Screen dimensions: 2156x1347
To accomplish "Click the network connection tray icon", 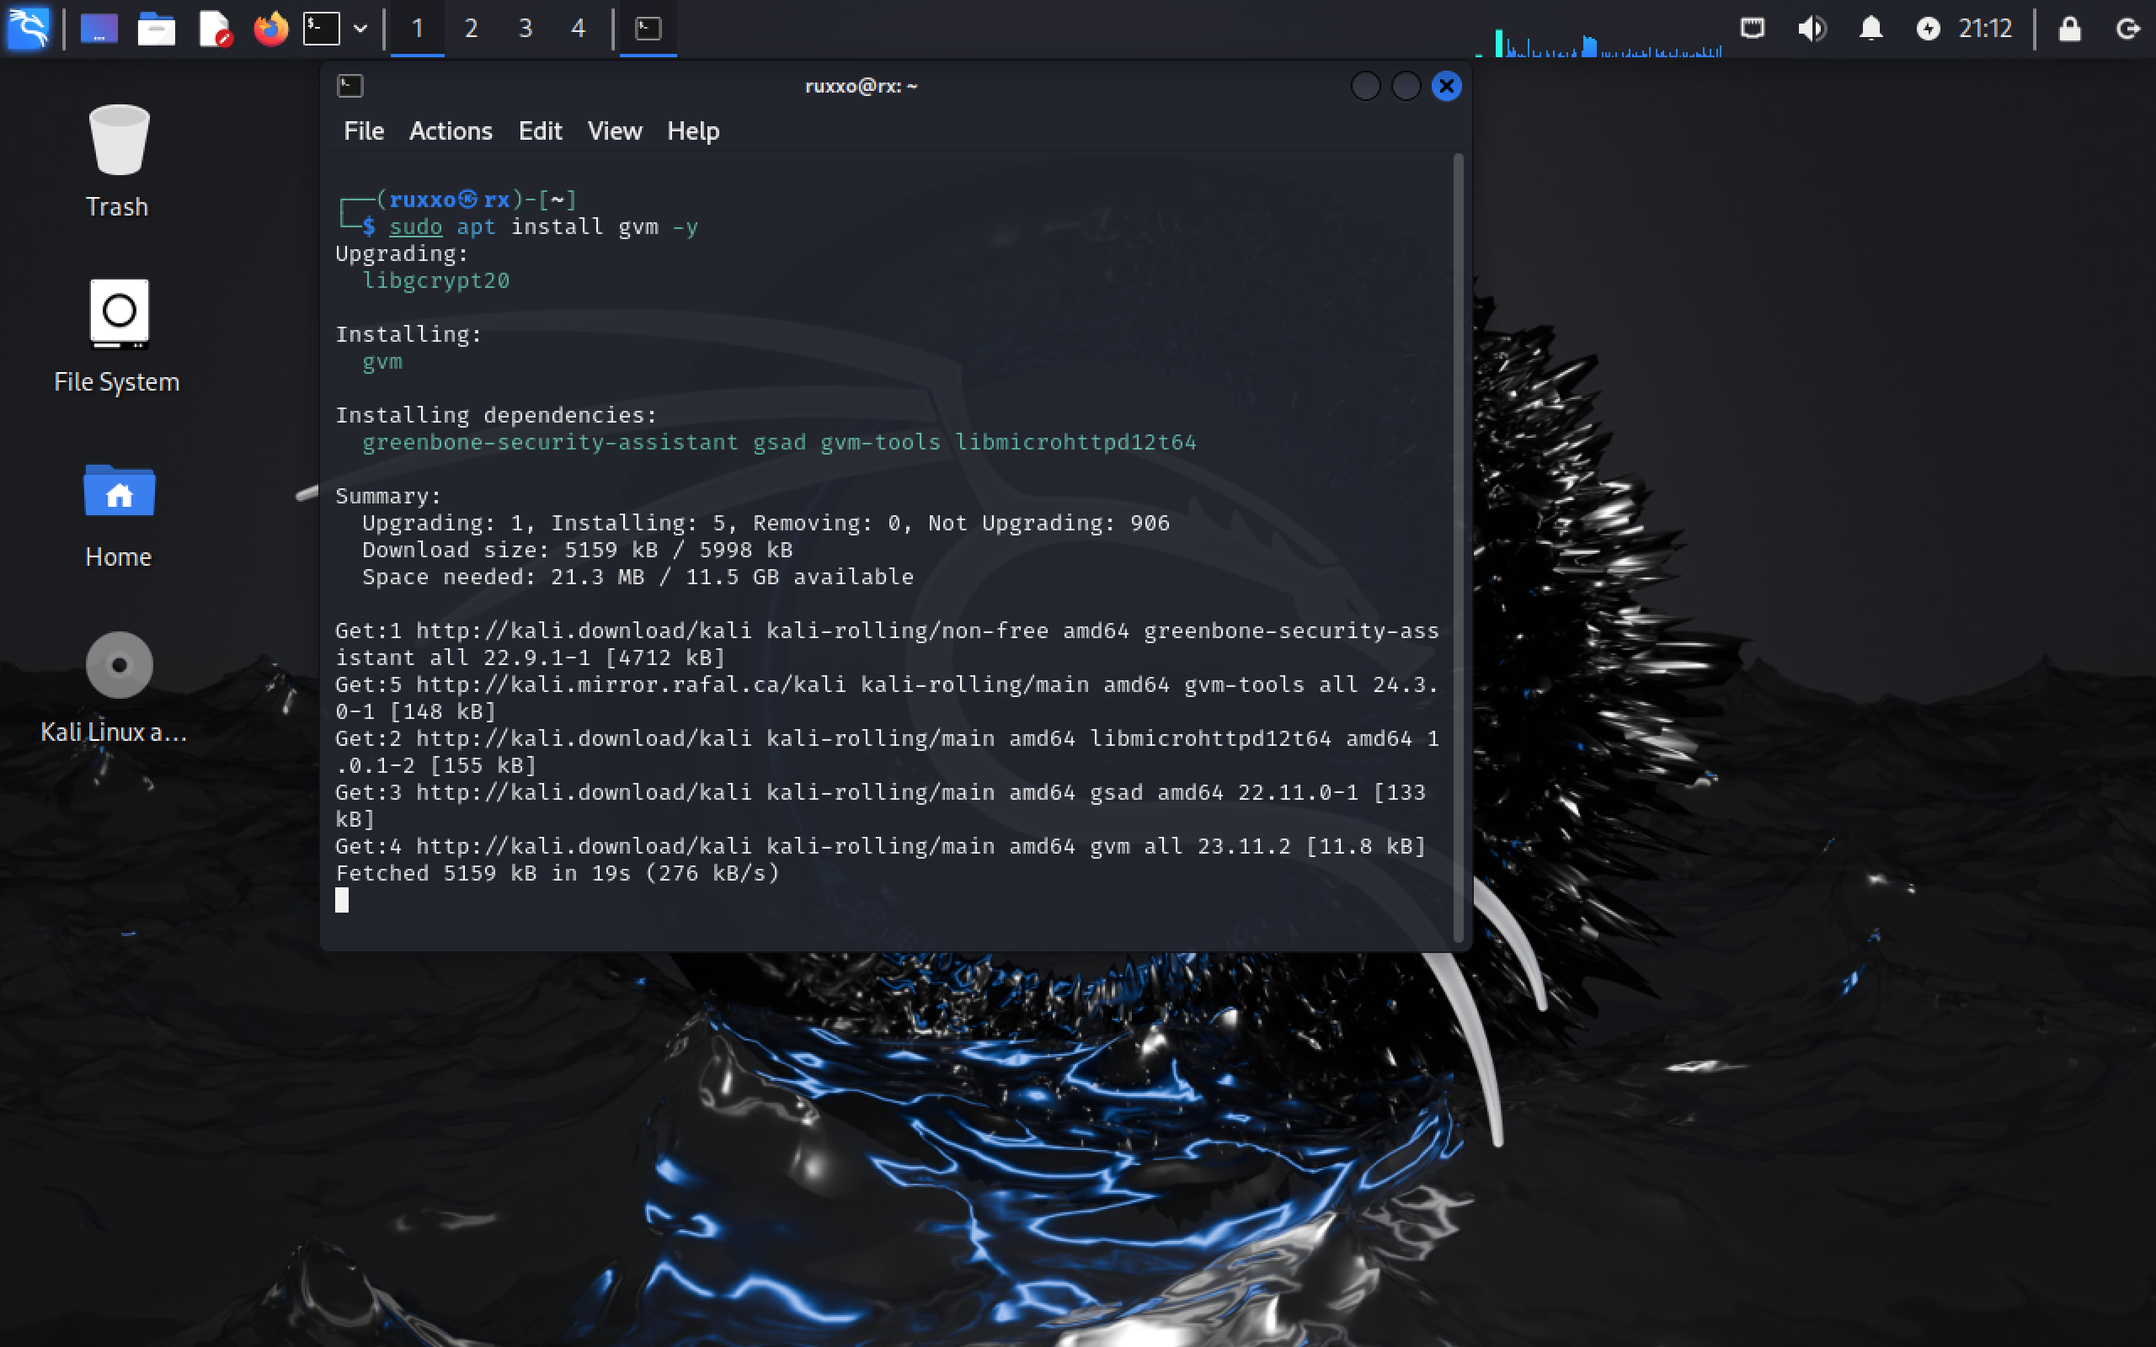I will point(1752,29).
